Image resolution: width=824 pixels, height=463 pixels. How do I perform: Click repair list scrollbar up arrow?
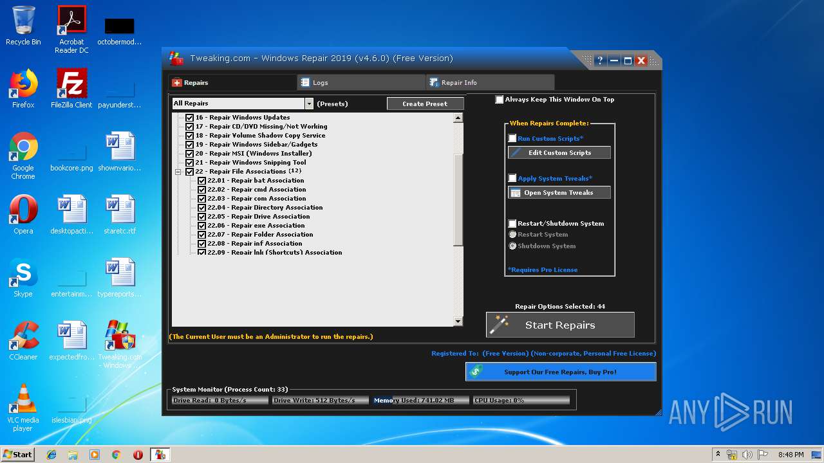coord(458,118)
